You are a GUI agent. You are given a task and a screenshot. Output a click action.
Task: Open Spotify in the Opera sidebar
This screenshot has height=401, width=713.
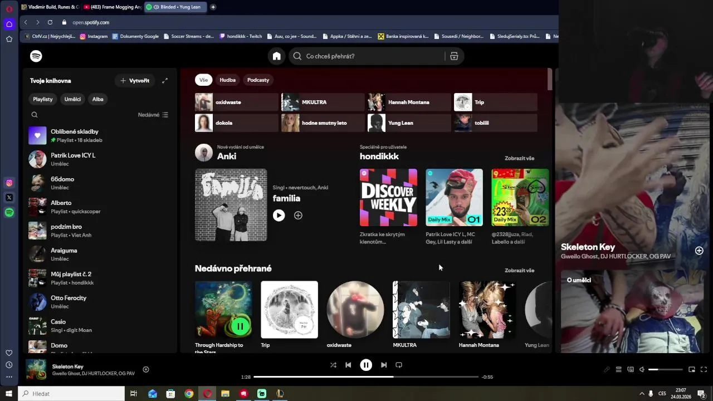[x=9, y=213]
